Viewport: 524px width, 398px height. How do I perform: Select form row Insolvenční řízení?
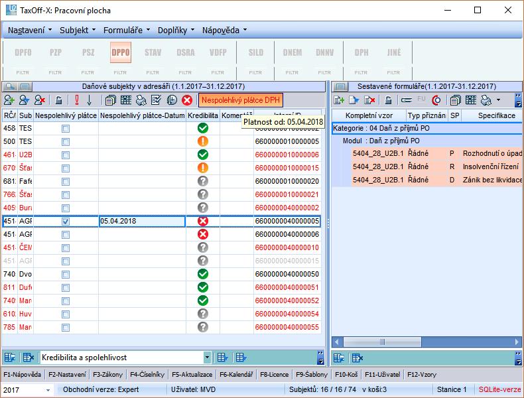[437, 166]
